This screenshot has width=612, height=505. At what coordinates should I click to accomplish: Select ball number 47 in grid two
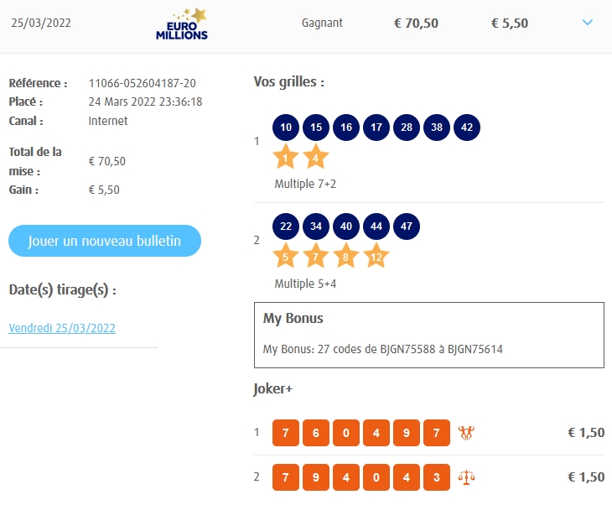point(407,226)
